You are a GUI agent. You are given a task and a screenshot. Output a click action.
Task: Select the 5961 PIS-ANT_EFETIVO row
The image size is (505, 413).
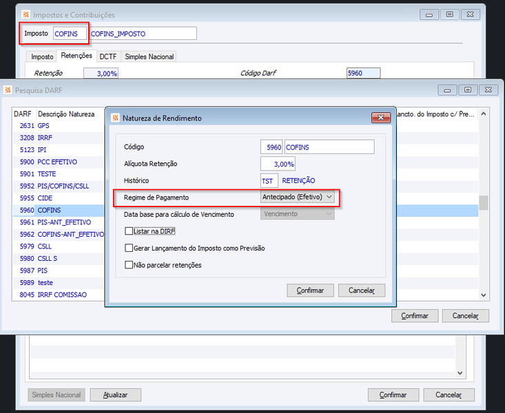click(x=59, y=222)
